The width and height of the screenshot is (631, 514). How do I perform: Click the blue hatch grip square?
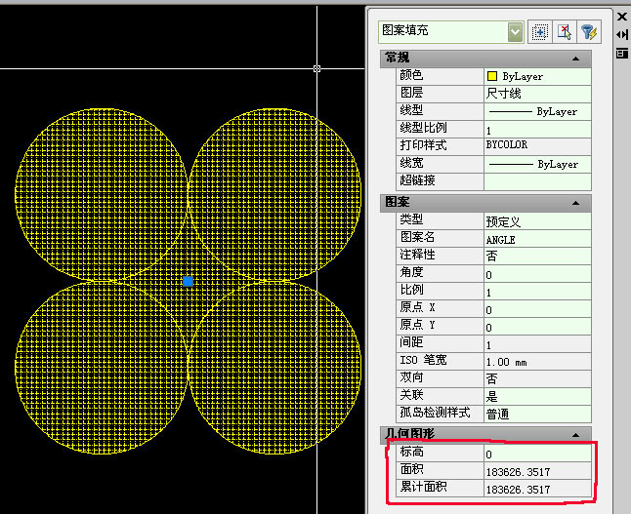(188, 281)
